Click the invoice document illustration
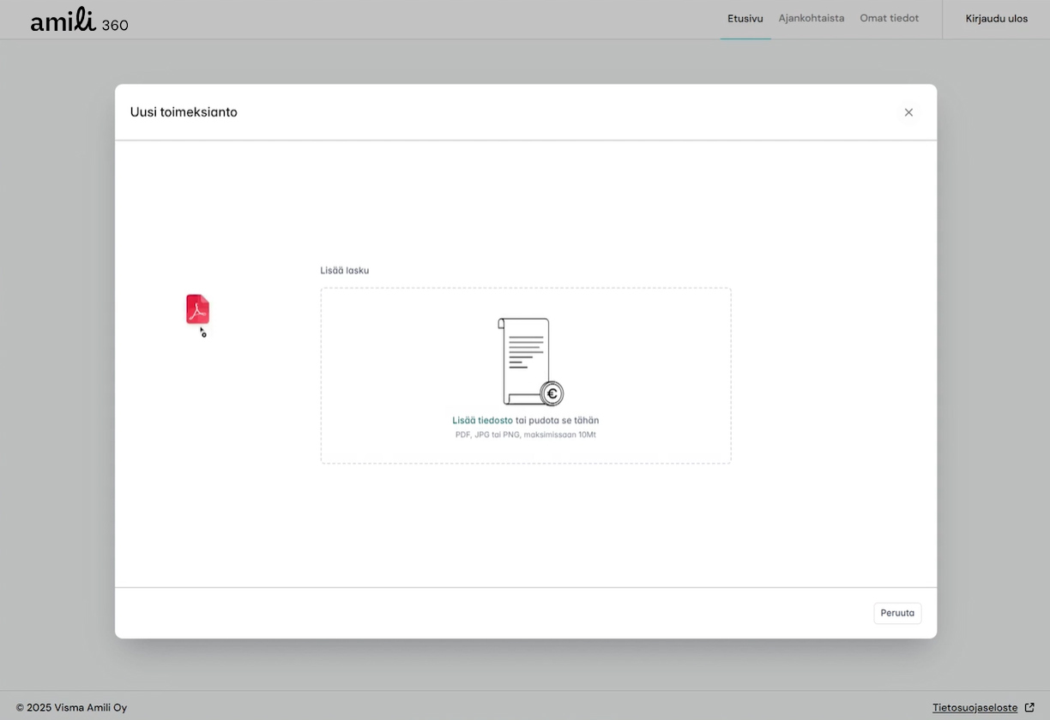This screenshot has height=720, width=1050. tap(524, 360)
